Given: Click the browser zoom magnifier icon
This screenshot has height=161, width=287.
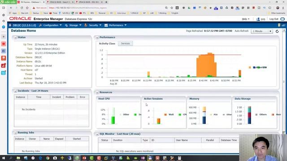Looking at the screenshot, I should tap(166, 8).
